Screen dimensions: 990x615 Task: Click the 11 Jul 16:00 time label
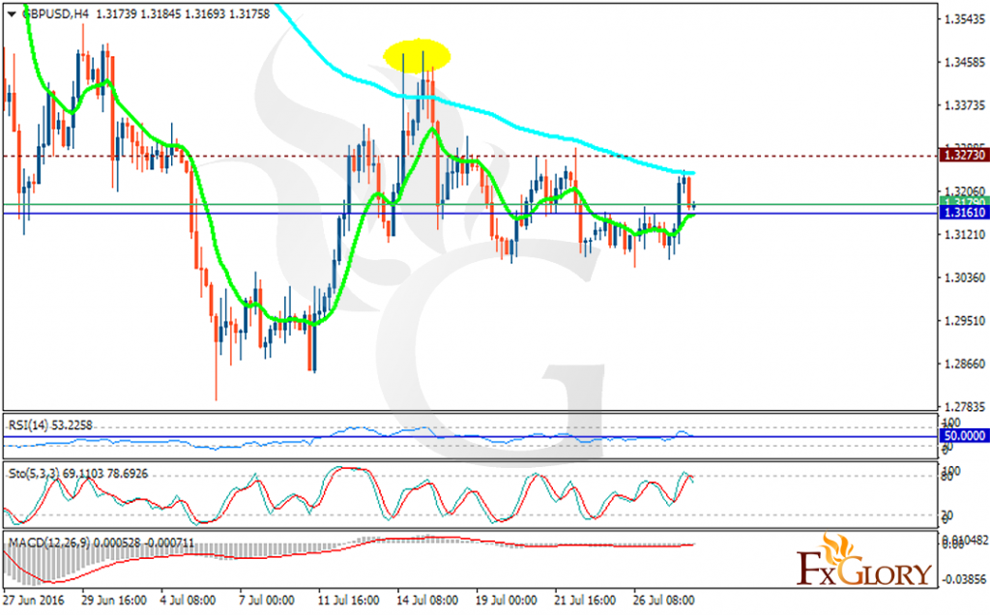point(348,600)
